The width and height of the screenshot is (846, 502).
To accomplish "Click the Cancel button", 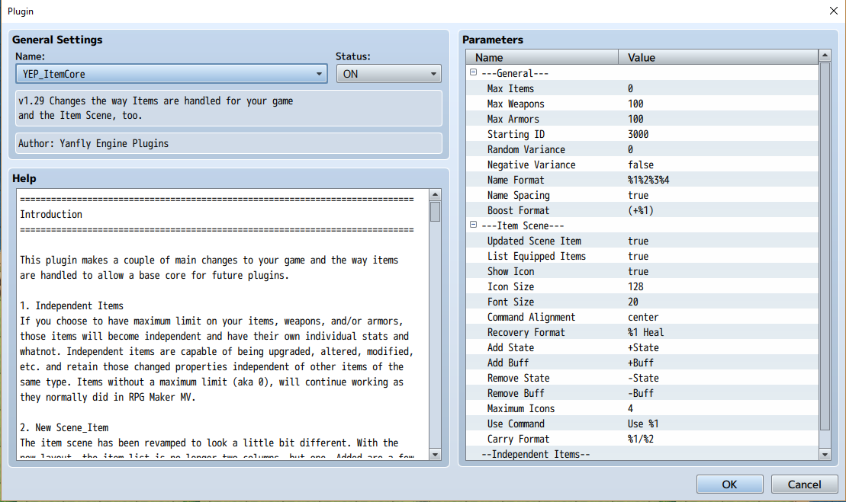I will pos(804,484).
